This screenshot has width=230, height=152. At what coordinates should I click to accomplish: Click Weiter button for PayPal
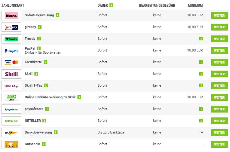[220, 51]
